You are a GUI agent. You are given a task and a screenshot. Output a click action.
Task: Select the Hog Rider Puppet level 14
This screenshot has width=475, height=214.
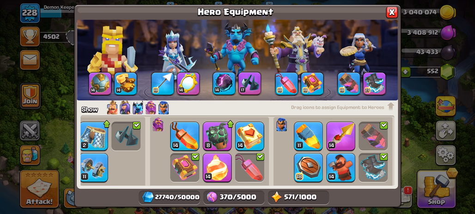341,168
